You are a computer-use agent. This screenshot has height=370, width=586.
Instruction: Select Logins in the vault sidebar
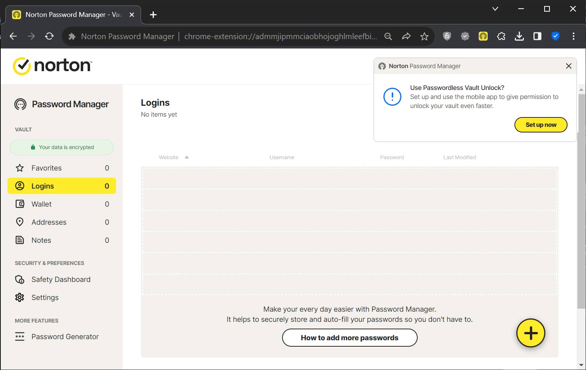62,186
